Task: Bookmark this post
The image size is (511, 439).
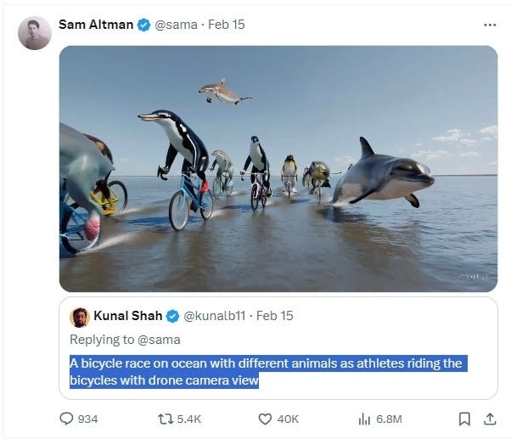Action: 464,419
